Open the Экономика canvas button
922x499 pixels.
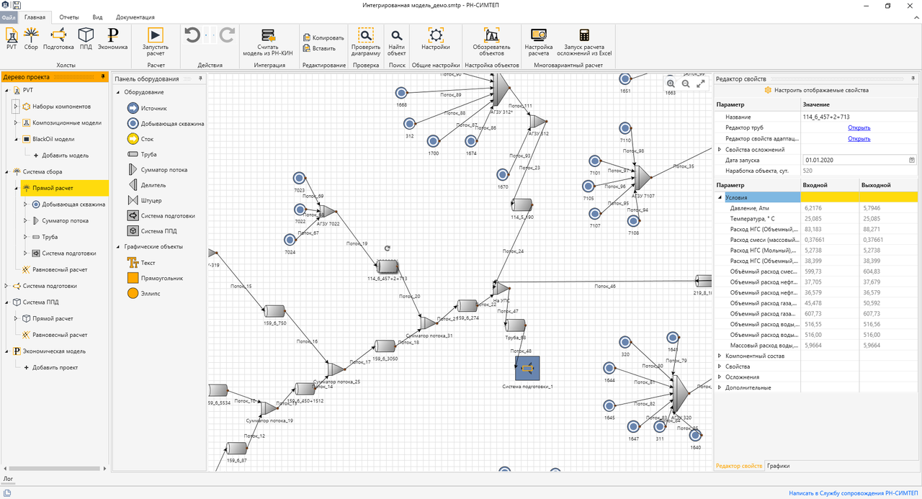112,38
